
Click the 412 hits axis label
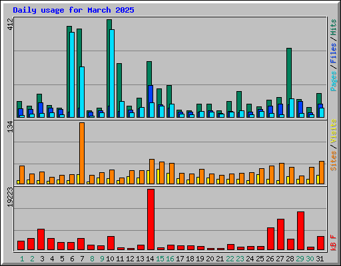10,25
